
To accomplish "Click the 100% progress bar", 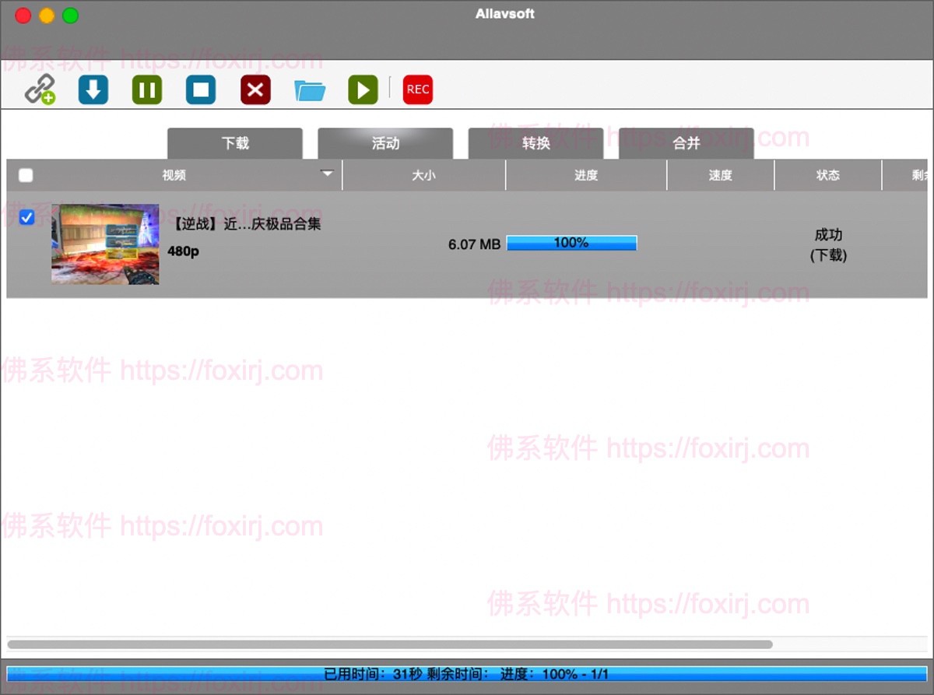I will pos(572,242).
